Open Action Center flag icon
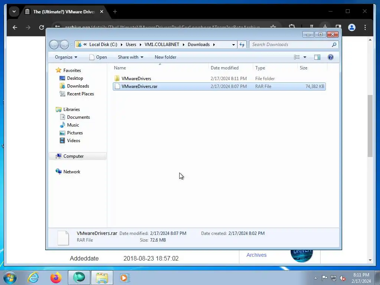The height and width of the screenshot is (285, 380). point(324,278)
